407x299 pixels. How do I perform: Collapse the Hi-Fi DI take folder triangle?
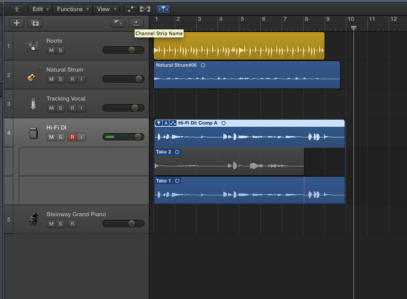tap(159, 123)
